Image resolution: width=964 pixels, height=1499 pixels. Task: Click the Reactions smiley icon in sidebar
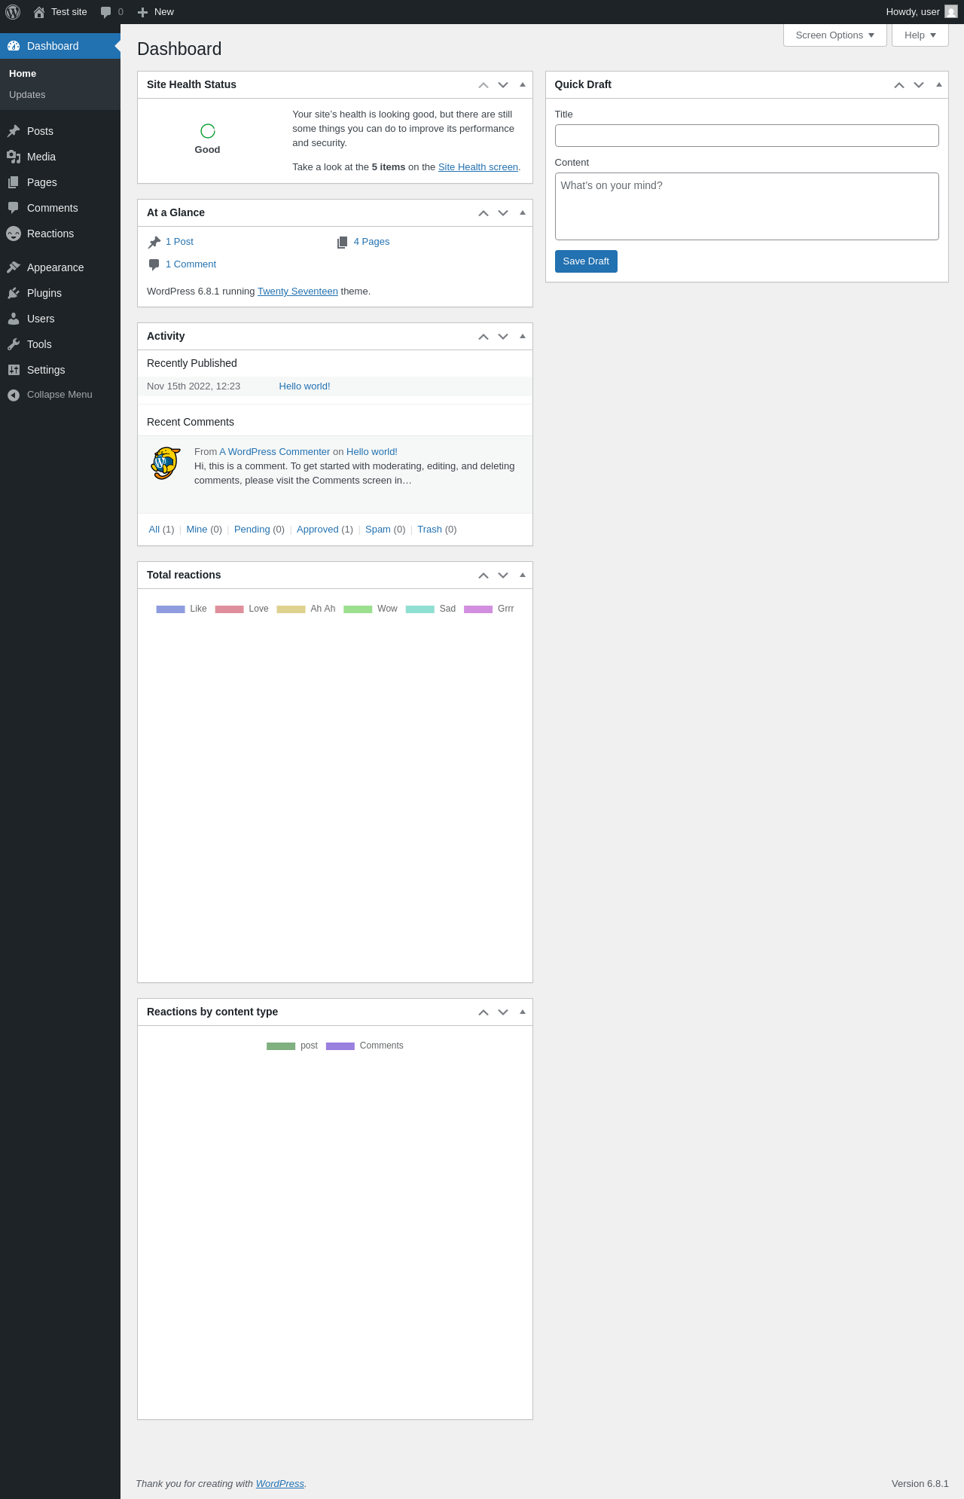coord(14,234)
